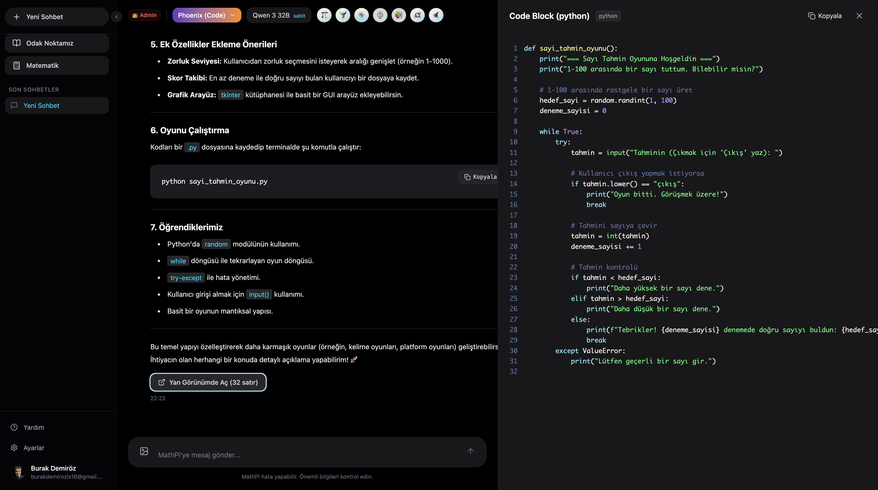The height and width of the screenshot is (490, 878).
Task: Collapse the sidebar with the chevron toggle
Action: 116,17
